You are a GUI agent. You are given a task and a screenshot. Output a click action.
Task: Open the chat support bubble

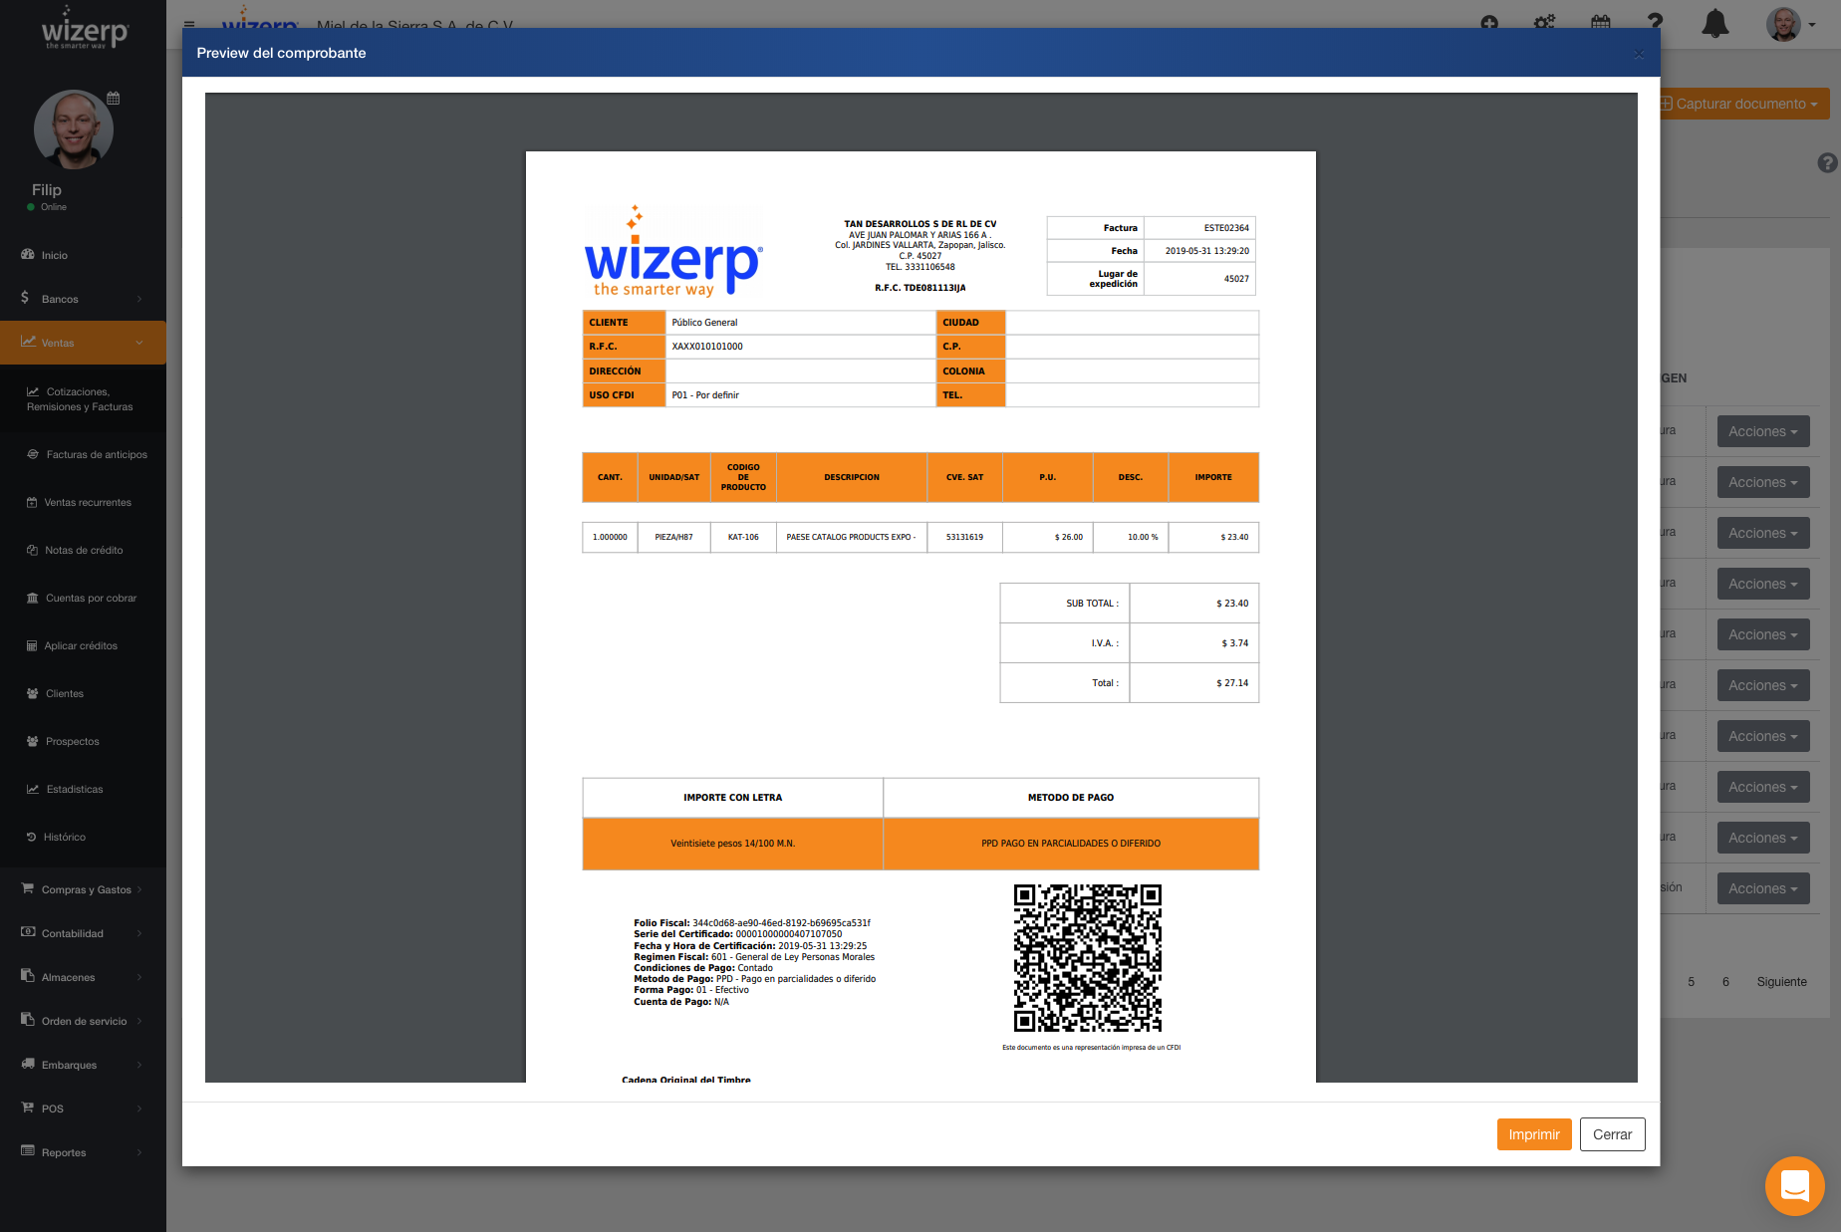[x=1794, y=1185]
